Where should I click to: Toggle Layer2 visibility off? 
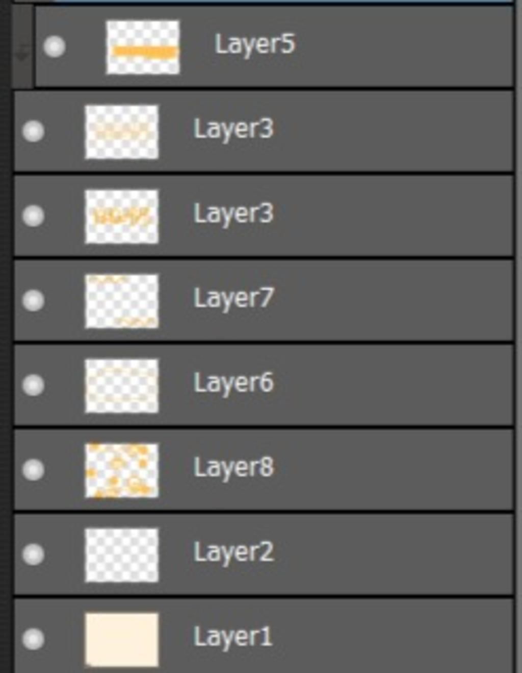(33, 554)
